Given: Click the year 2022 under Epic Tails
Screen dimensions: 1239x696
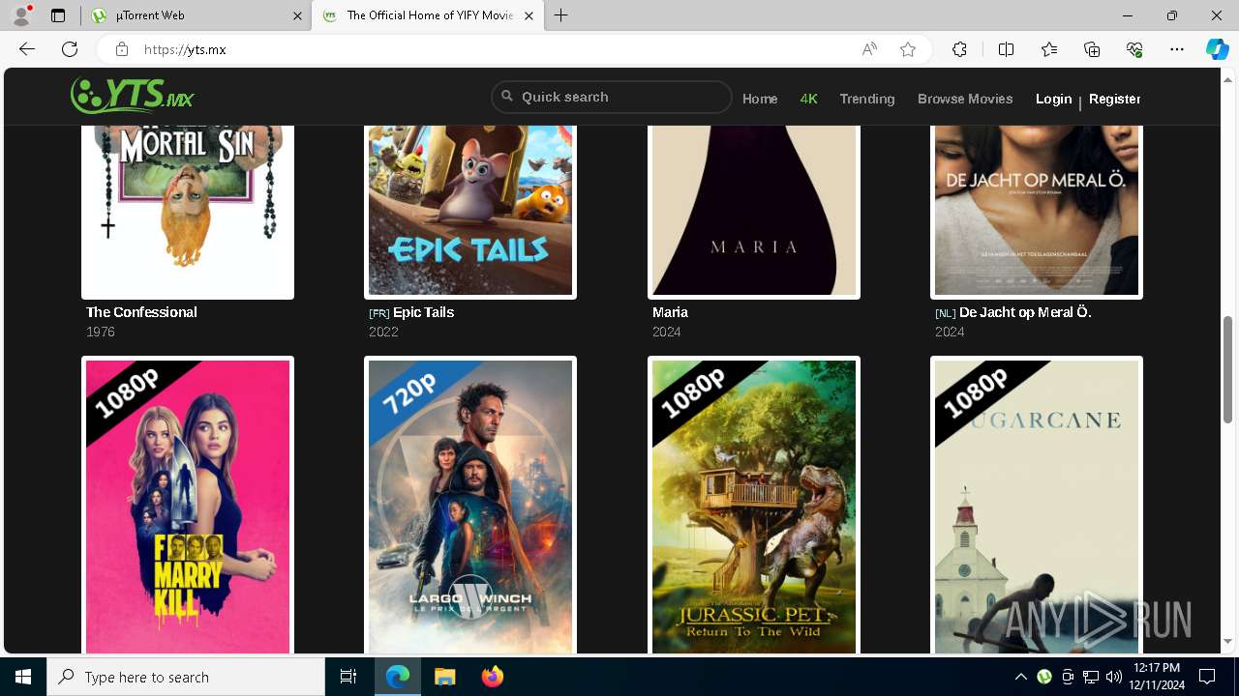Looking at the screenshot, I should click(x=383, y=332).
